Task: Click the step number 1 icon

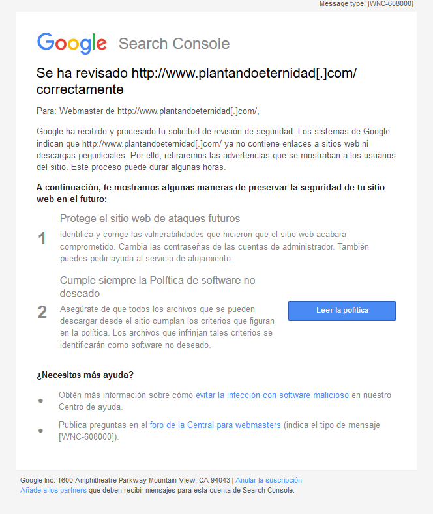Action: tap(42, 238)
